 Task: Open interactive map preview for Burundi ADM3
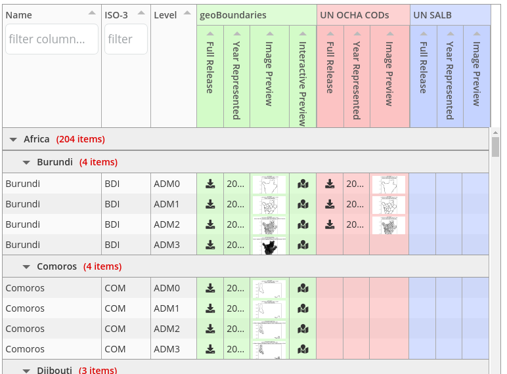tap(303, 245)
